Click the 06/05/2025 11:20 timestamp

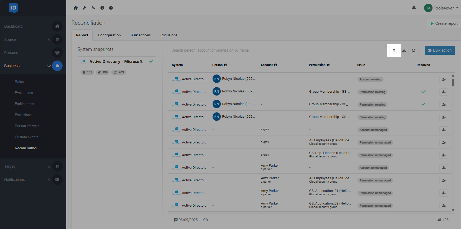click(x=193, y=220)
